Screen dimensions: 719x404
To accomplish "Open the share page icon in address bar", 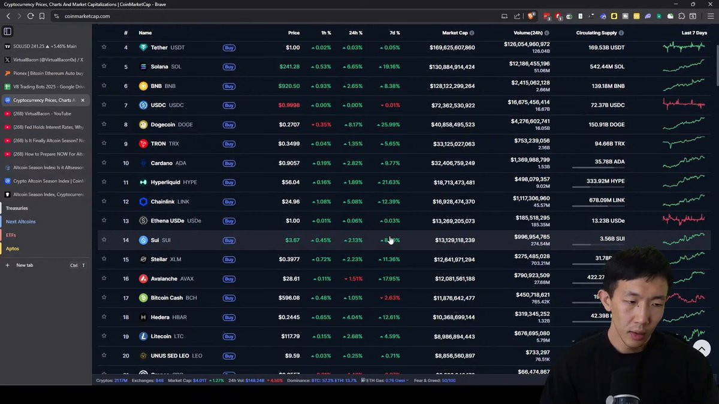I will coord(516,16).
